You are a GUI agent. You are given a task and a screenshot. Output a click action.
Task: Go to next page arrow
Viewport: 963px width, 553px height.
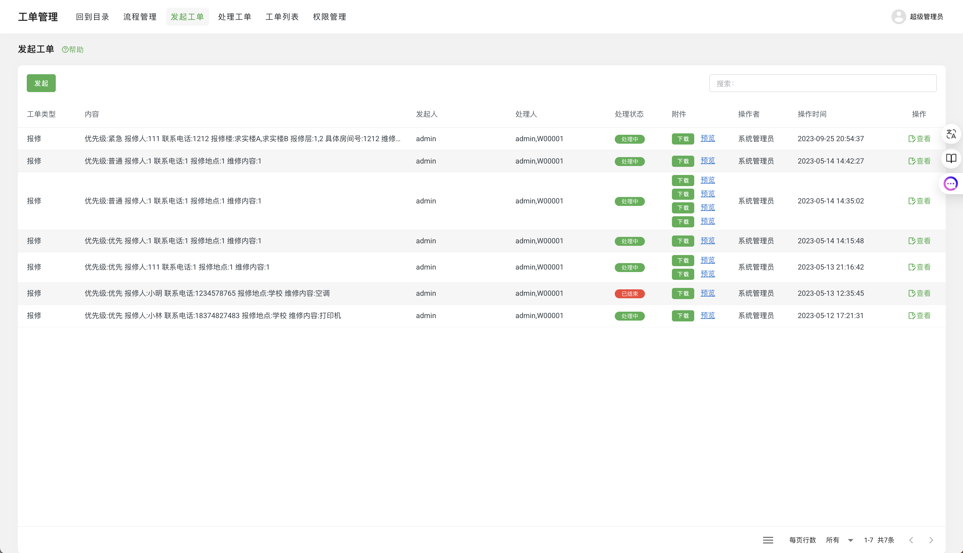click(x=931, y=540)
